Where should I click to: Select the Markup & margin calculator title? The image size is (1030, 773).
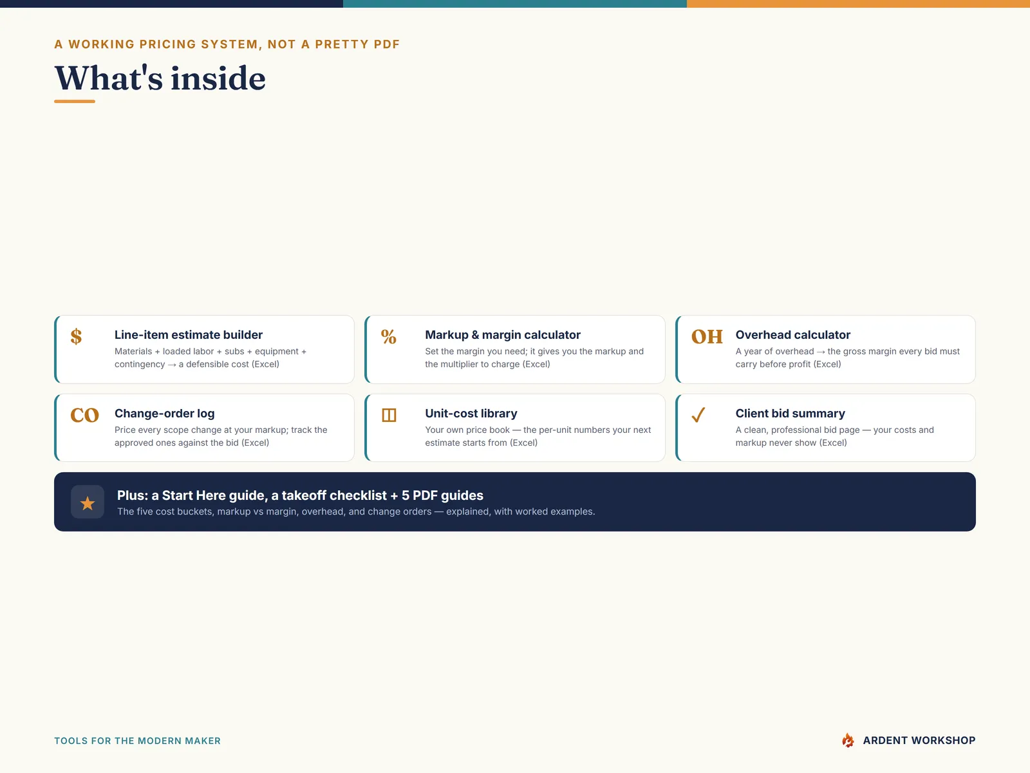(x=503, y=335)
